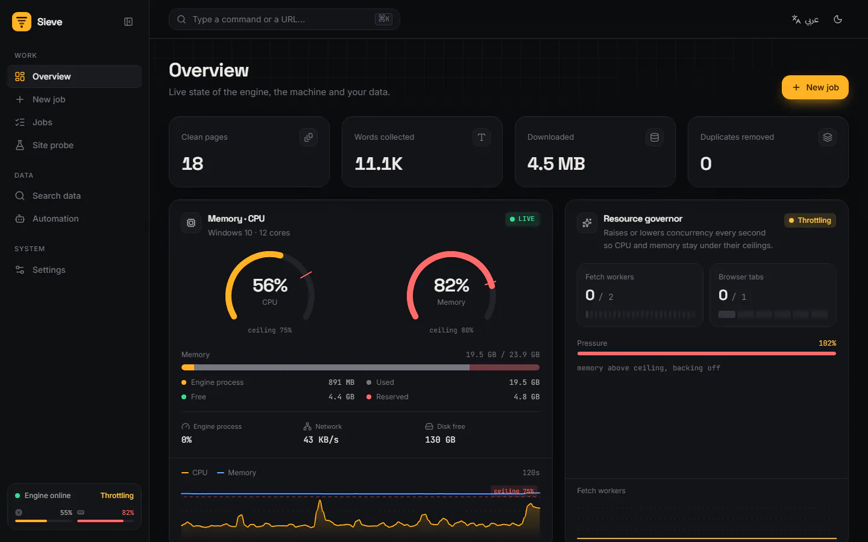Screen dimensions: 868x542
Task: Click the Browser tabs 0 / 1 card
Action: click(x=773, y=295)
